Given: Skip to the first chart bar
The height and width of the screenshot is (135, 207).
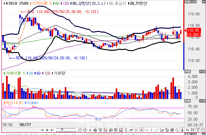Looking at the screenshot, I should (43, 130).
